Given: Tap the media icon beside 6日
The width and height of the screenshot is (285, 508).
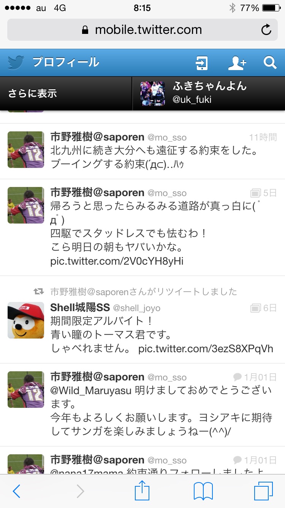Looking at the screenshot, I should [255, 308].
